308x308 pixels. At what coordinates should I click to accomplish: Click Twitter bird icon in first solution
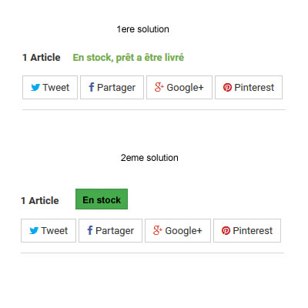coord(35,88)
